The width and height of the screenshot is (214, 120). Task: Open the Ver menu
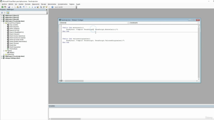[x=16, y=4]
